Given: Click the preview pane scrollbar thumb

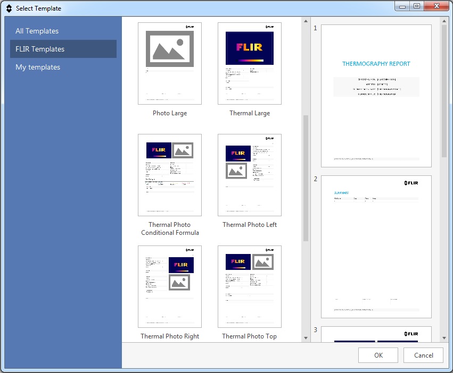Looking at the screenshot, I should pyautogui.click(x=444, y=90).
